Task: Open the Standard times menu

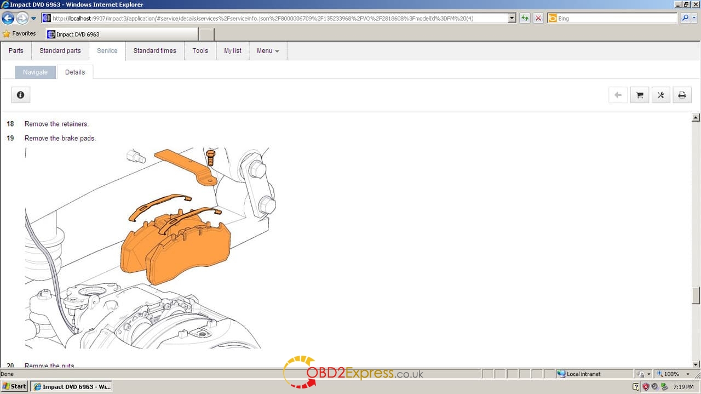Action: pos(154,50)
